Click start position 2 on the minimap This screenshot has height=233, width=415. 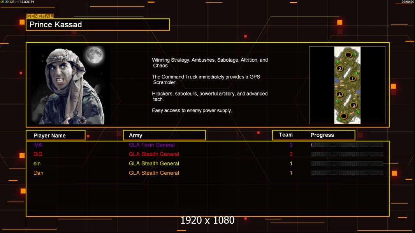coord(340,68)
